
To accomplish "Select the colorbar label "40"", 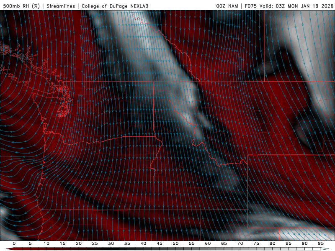I will 143,243.
